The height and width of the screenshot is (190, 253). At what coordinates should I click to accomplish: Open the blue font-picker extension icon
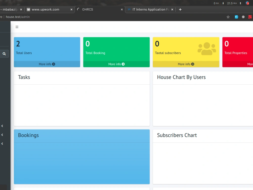(236, 17)
